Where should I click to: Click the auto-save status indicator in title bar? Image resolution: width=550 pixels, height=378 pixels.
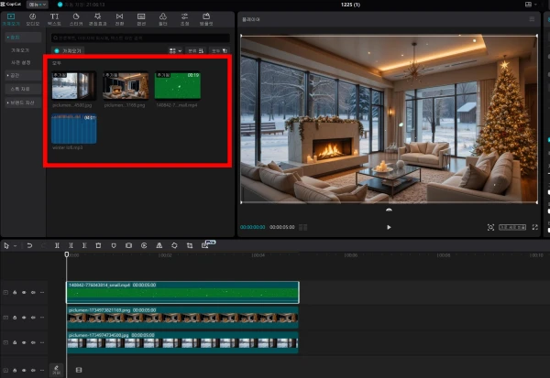point(81,5)
